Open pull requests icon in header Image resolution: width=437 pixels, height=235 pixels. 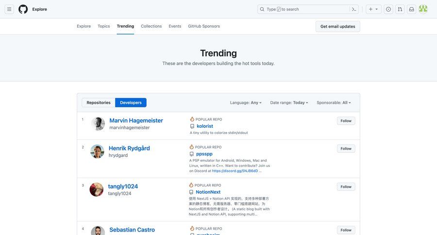[x=400, y=9]
